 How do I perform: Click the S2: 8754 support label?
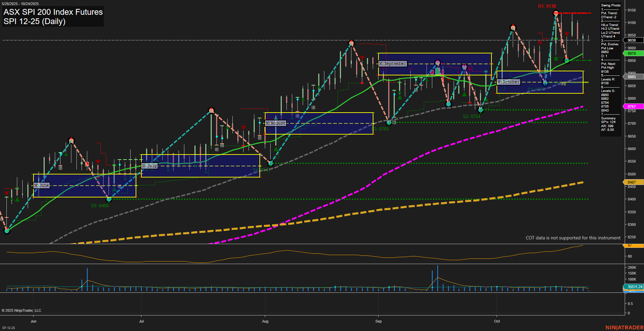[472, 116]
